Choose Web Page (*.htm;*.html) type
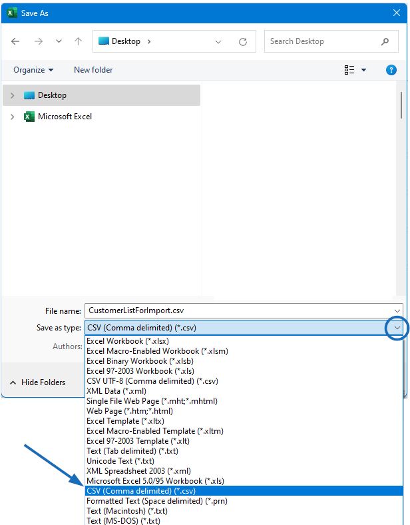410x525 pixels. point(244,411)
